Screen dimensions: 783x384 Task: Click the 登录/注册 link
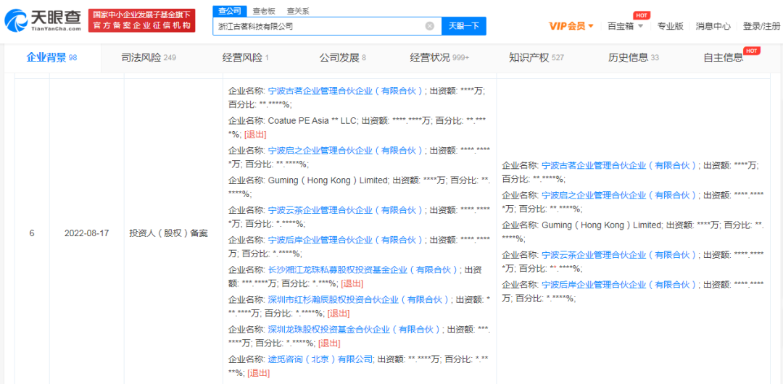[761, 26]
